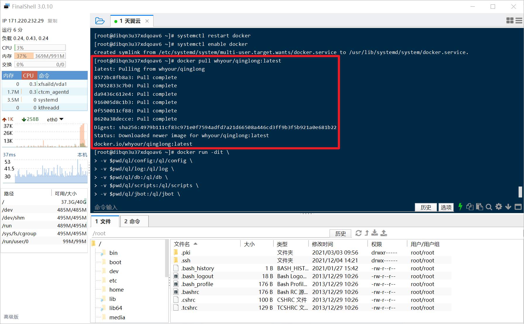524x324 pixels.
Task: Click the /root path field
Action: pyautogui.click(x=210, y=233)
